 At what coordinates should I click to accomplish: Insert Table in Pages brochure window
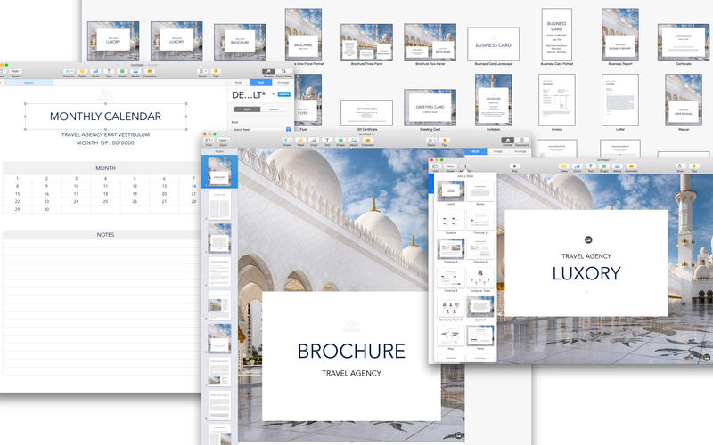click(300, 142)
